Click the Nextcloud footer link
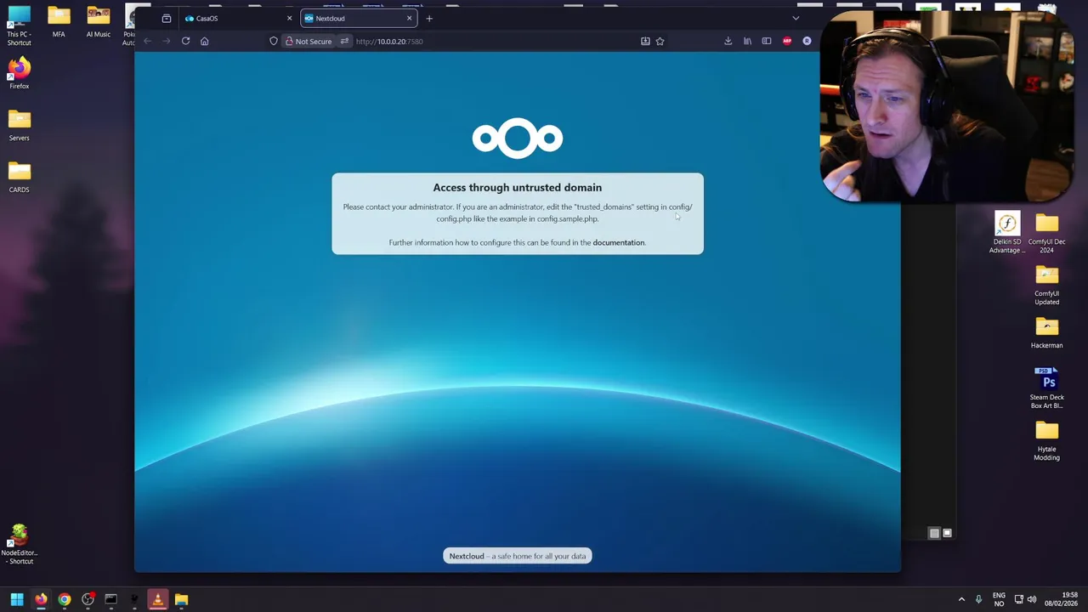 point(467,556)
